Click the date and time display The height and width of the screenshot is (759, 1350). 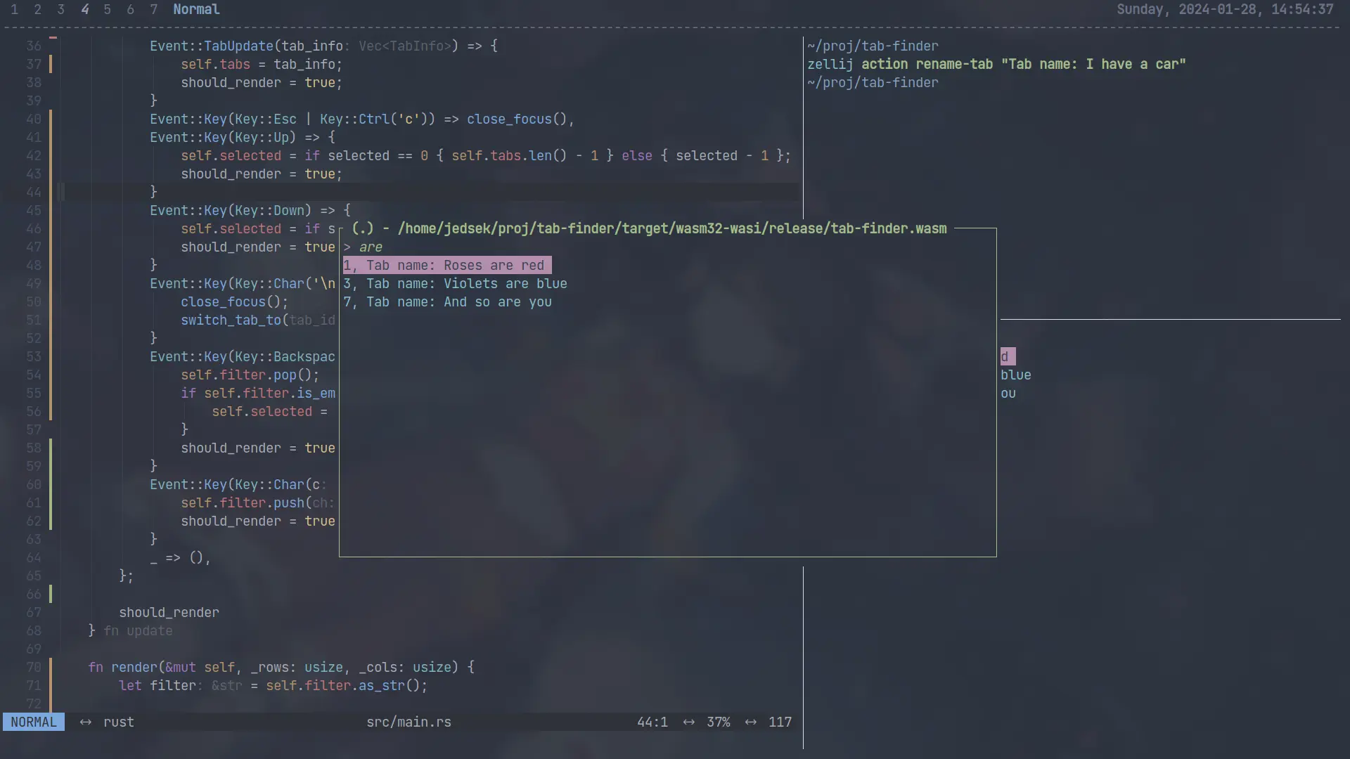[x=1225, y=10]
